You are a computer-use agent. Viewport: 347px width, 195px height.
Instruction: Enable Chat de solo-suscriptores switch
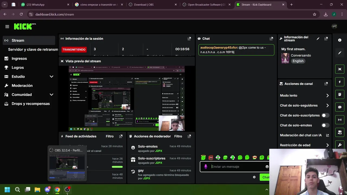coord(325,115)
